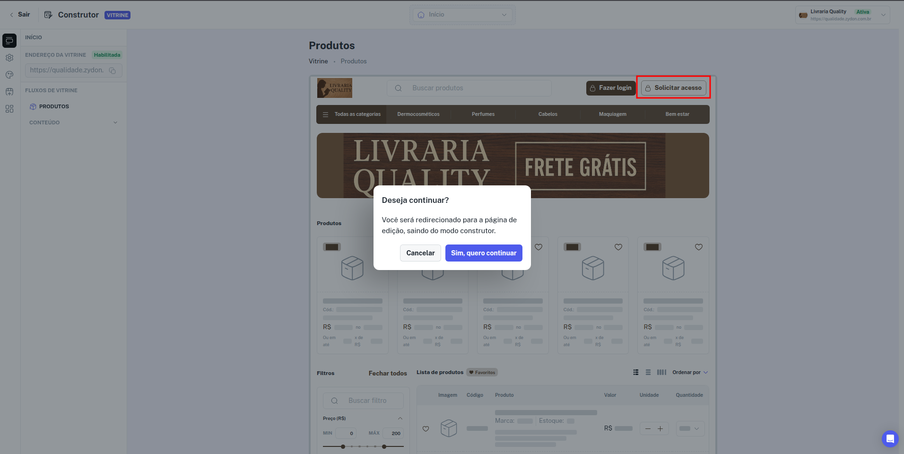Viewport: 904px width, 454px height.
Task: Click the Sair back arrow
Action: [x=11, y=15]
